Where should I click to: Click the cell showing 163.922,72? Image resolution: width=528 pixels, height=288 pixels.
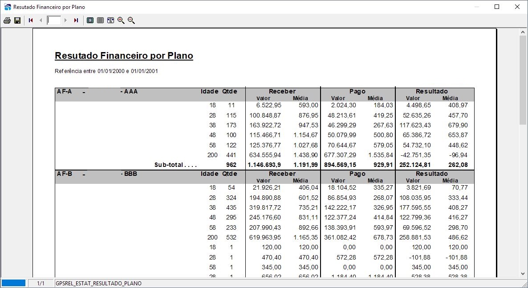[x=265, y=126]
